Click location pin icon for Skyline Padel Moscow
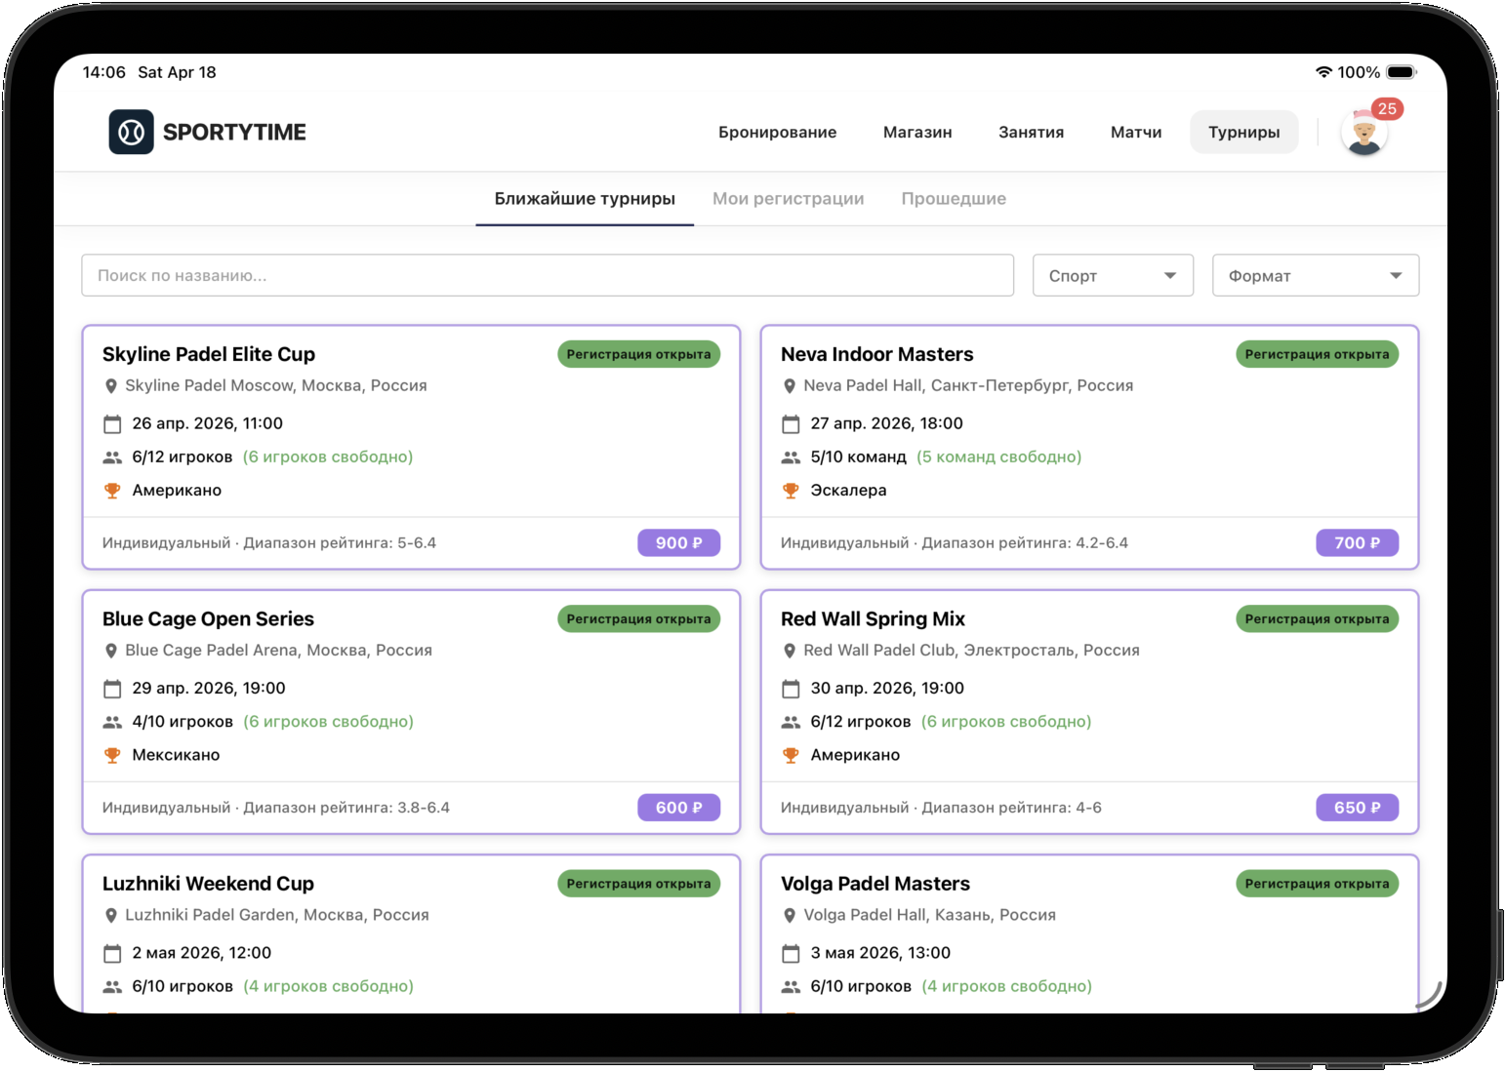 pyautogui.click(x=111, y=386)
